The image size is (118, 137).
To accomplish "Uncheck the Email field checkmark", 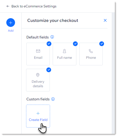I will [x=49, y=44].
